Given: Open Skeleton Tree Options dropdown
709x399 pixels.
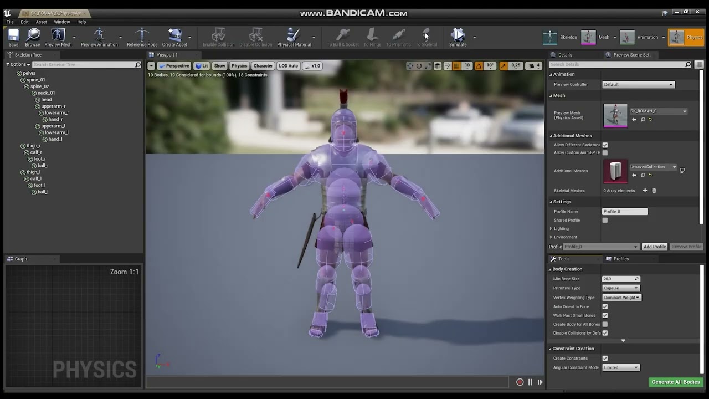Looking at the screenshot, I should click(x=18, y=64).
